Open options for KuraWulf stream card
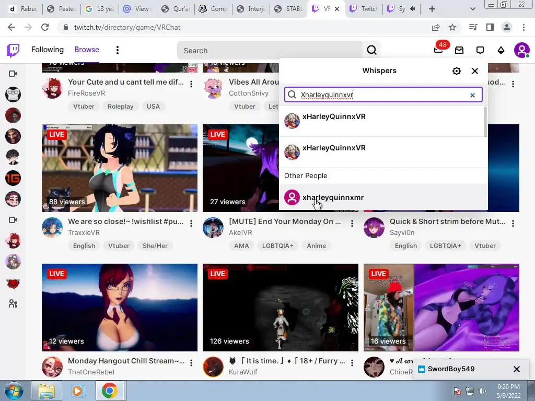Image resolution: width=535 pixels, height=401 pixels. (x=352, y=363)
